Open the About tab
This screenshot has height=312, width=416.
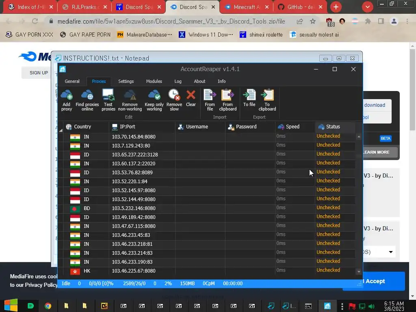(x=199, y=81)
